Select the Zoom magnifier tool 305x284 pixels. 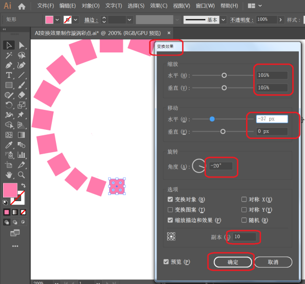coord(21,175)
